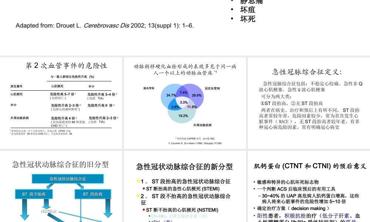This screenshot has width=370, height=222.
Task: Select the "急性冠脉综合征定义" slide thumbnail
Action: 309,103
